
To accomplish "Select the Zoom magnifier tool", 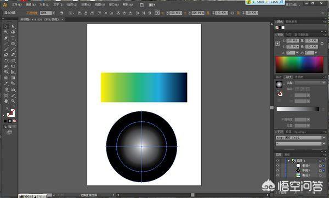I will pos(13,101).
